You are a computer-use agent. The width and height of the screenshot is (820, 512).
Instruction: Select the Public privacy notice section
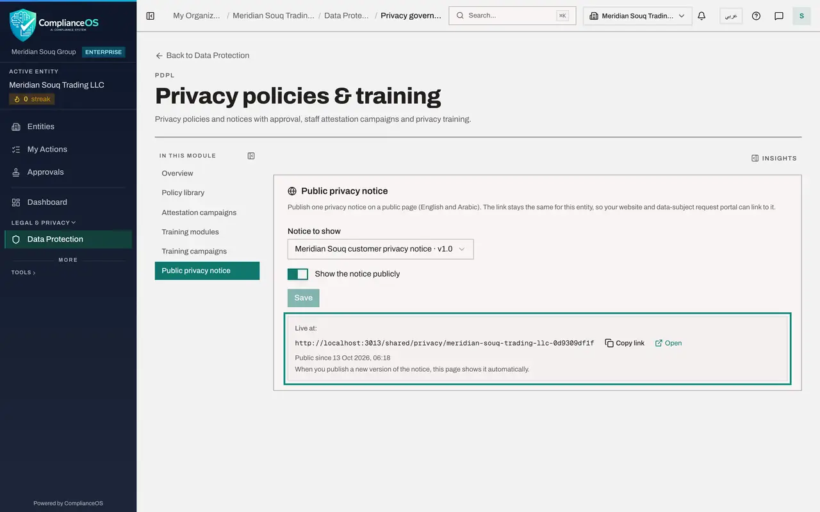tap(207, 271)
